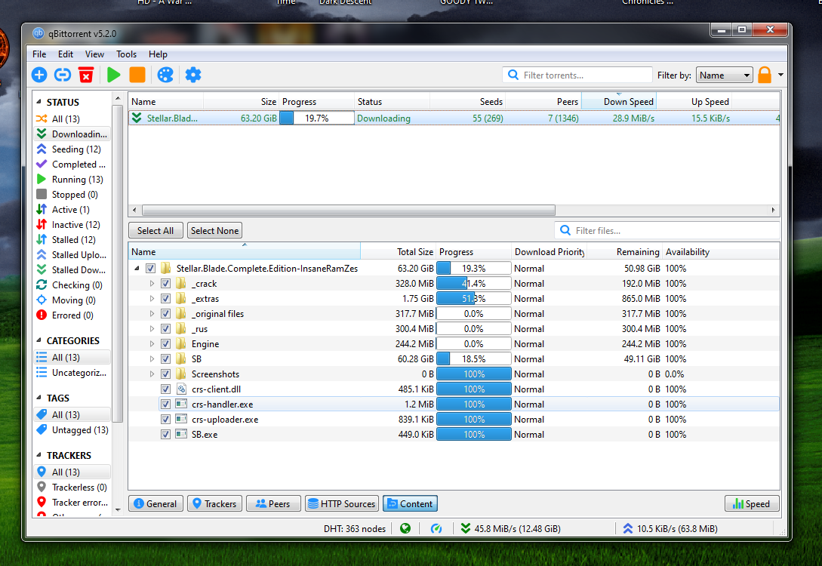Click the Select All button
The height and width of the screenshot is (566, 822).
(155, 231)
